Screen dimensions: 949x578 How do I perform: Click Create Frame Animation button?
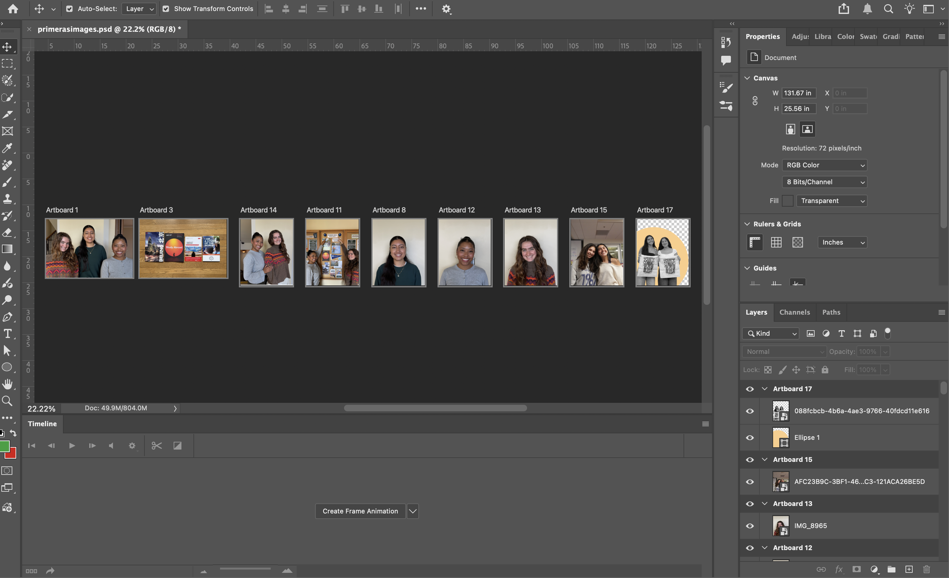pos(360,512)
